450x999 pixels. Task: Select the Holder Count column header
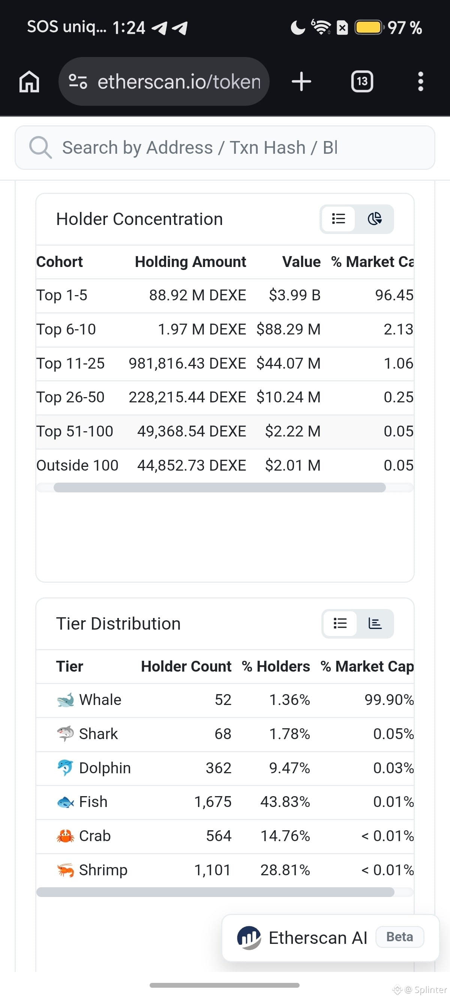186,666
